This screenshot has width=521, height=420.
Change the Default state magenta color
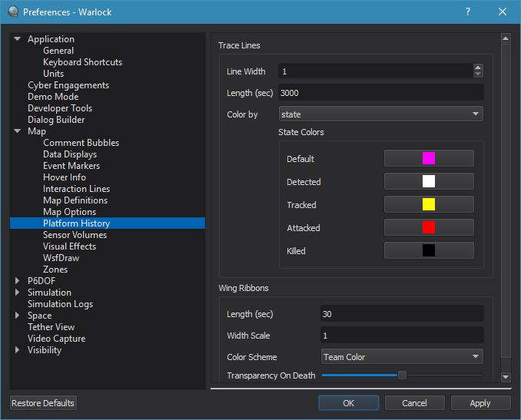coord(429,158)
